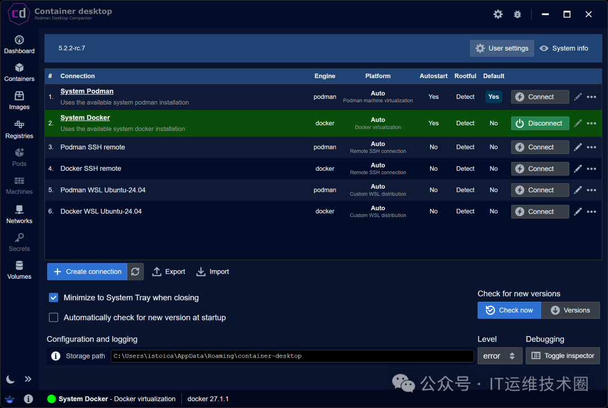The image size is (608, 408).
Task: Open more options for System Podman
Action: click(x=591, y=97)
